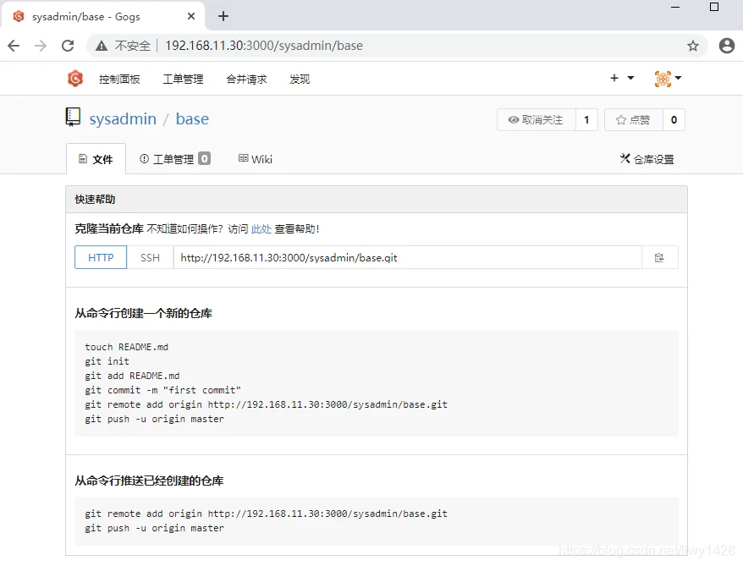Click the browser forward arrow
The width and height of the screenshot is (743, 566).
[41, 46]
